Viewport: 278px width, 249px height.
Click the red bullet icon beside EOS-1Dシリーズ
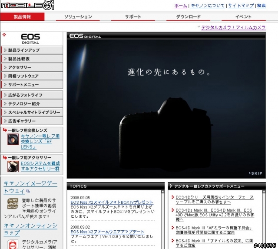pyautogui.click(x=173, y=197)
